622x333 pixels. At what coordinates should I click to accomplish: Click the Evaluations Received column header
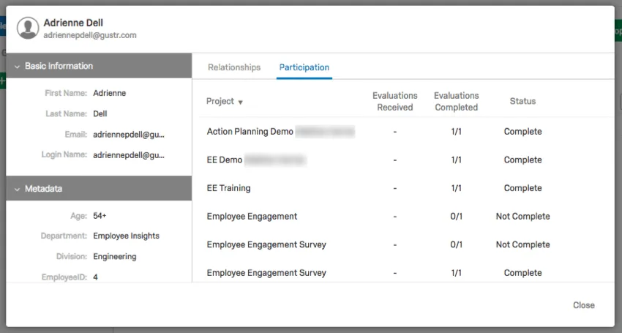tap(394, 102)
